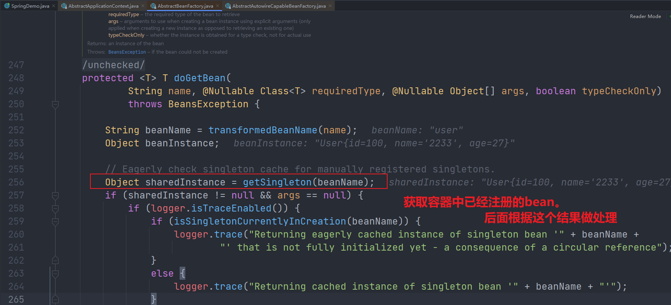
Task: Click line number 256 in the gutter
Action: point(16,182)
